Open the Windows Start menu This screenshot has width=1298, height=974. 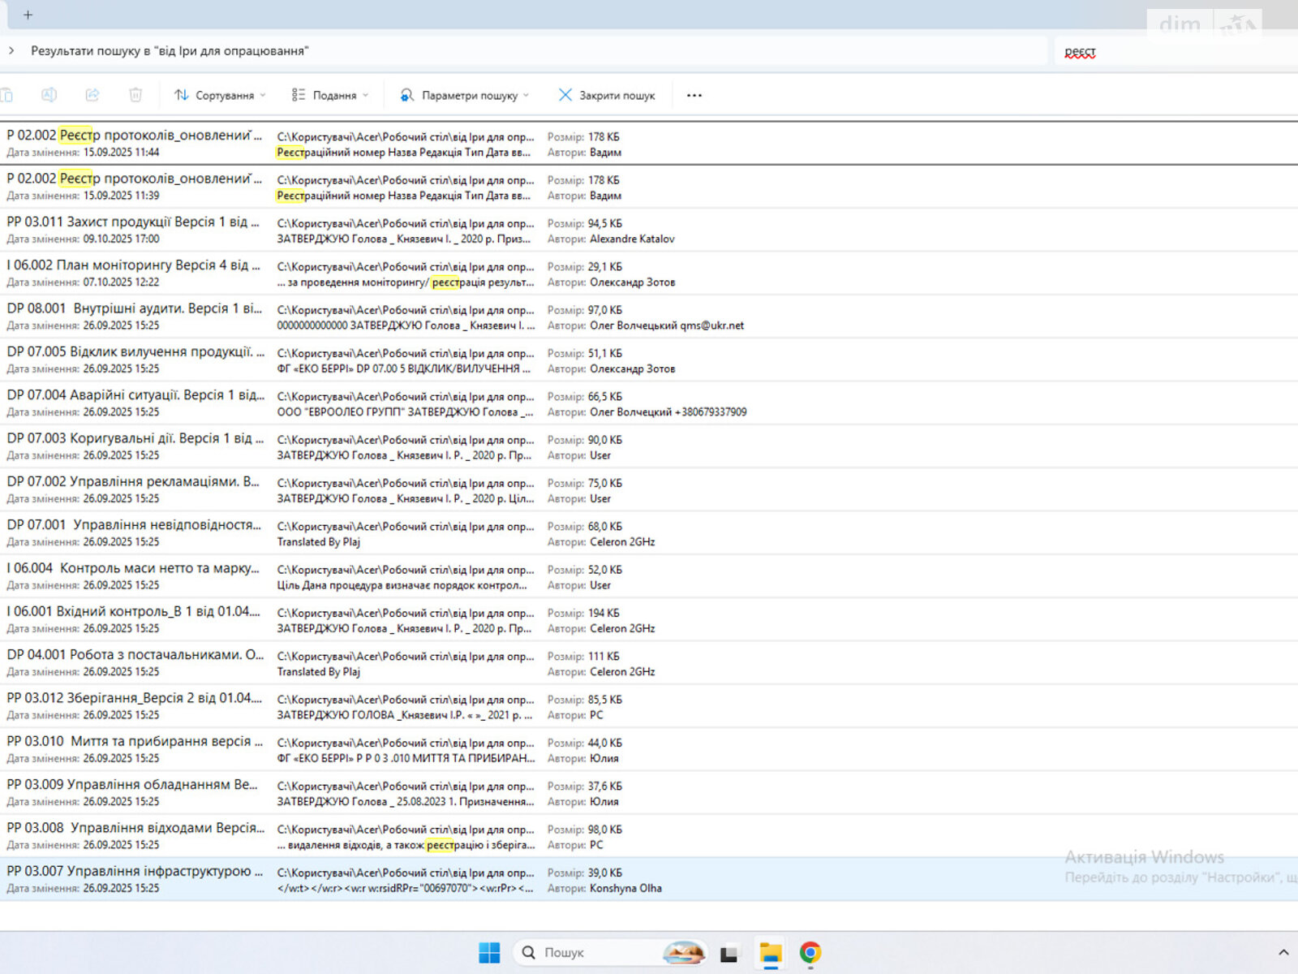pyautogui.click(x=489, y=952)
